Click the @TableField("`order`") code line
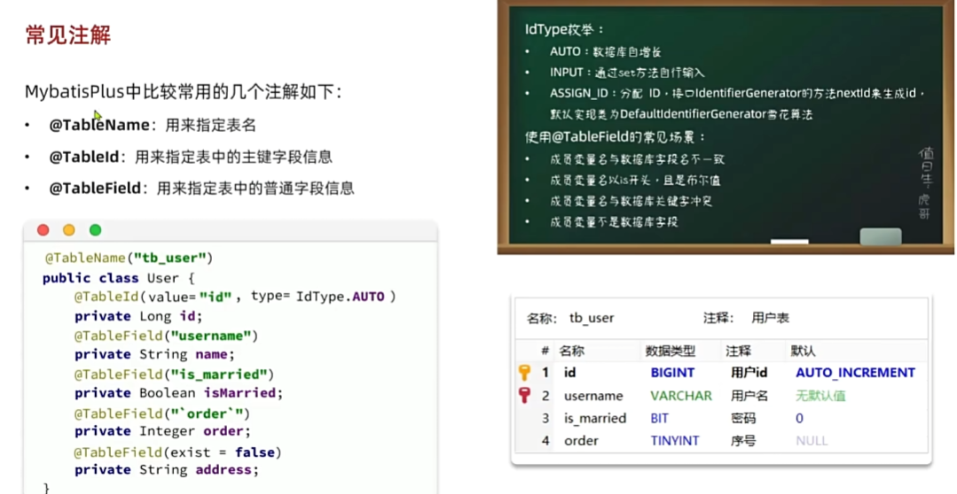 (162, 413)
